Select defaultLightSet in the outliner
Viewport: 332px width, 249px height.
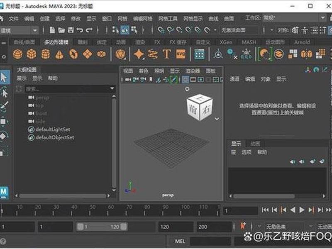click(53, 129)
